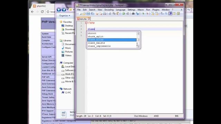Print the document via the printer icon
221x124 pixels.
tap(104, 14)
